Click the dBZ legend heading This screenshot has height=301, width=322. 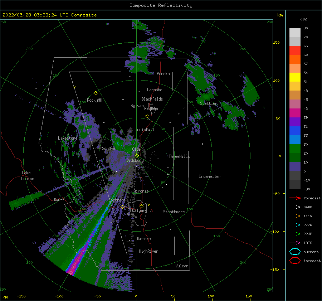click(x=303, y=19)
